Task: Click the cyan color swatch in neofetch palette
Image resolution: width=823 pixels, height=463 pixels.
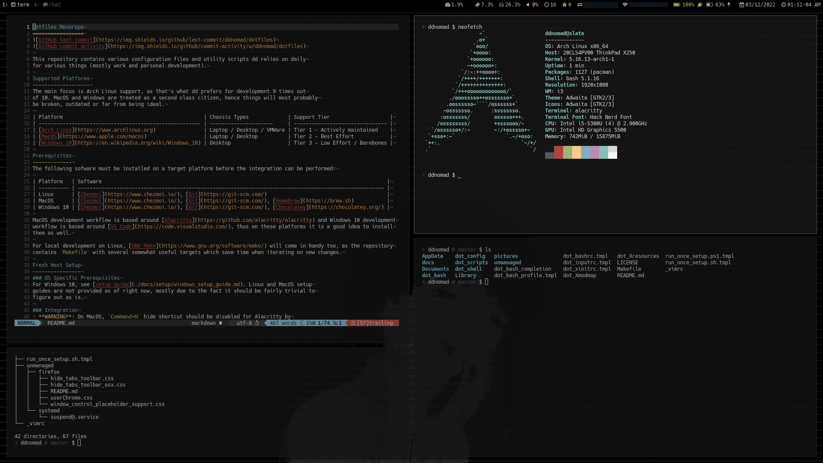Action: pos(603,152)
